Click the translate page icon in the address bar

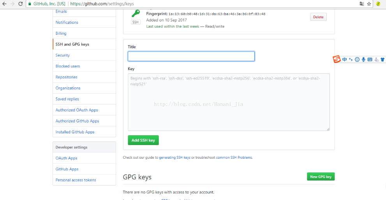pos(361,4)
